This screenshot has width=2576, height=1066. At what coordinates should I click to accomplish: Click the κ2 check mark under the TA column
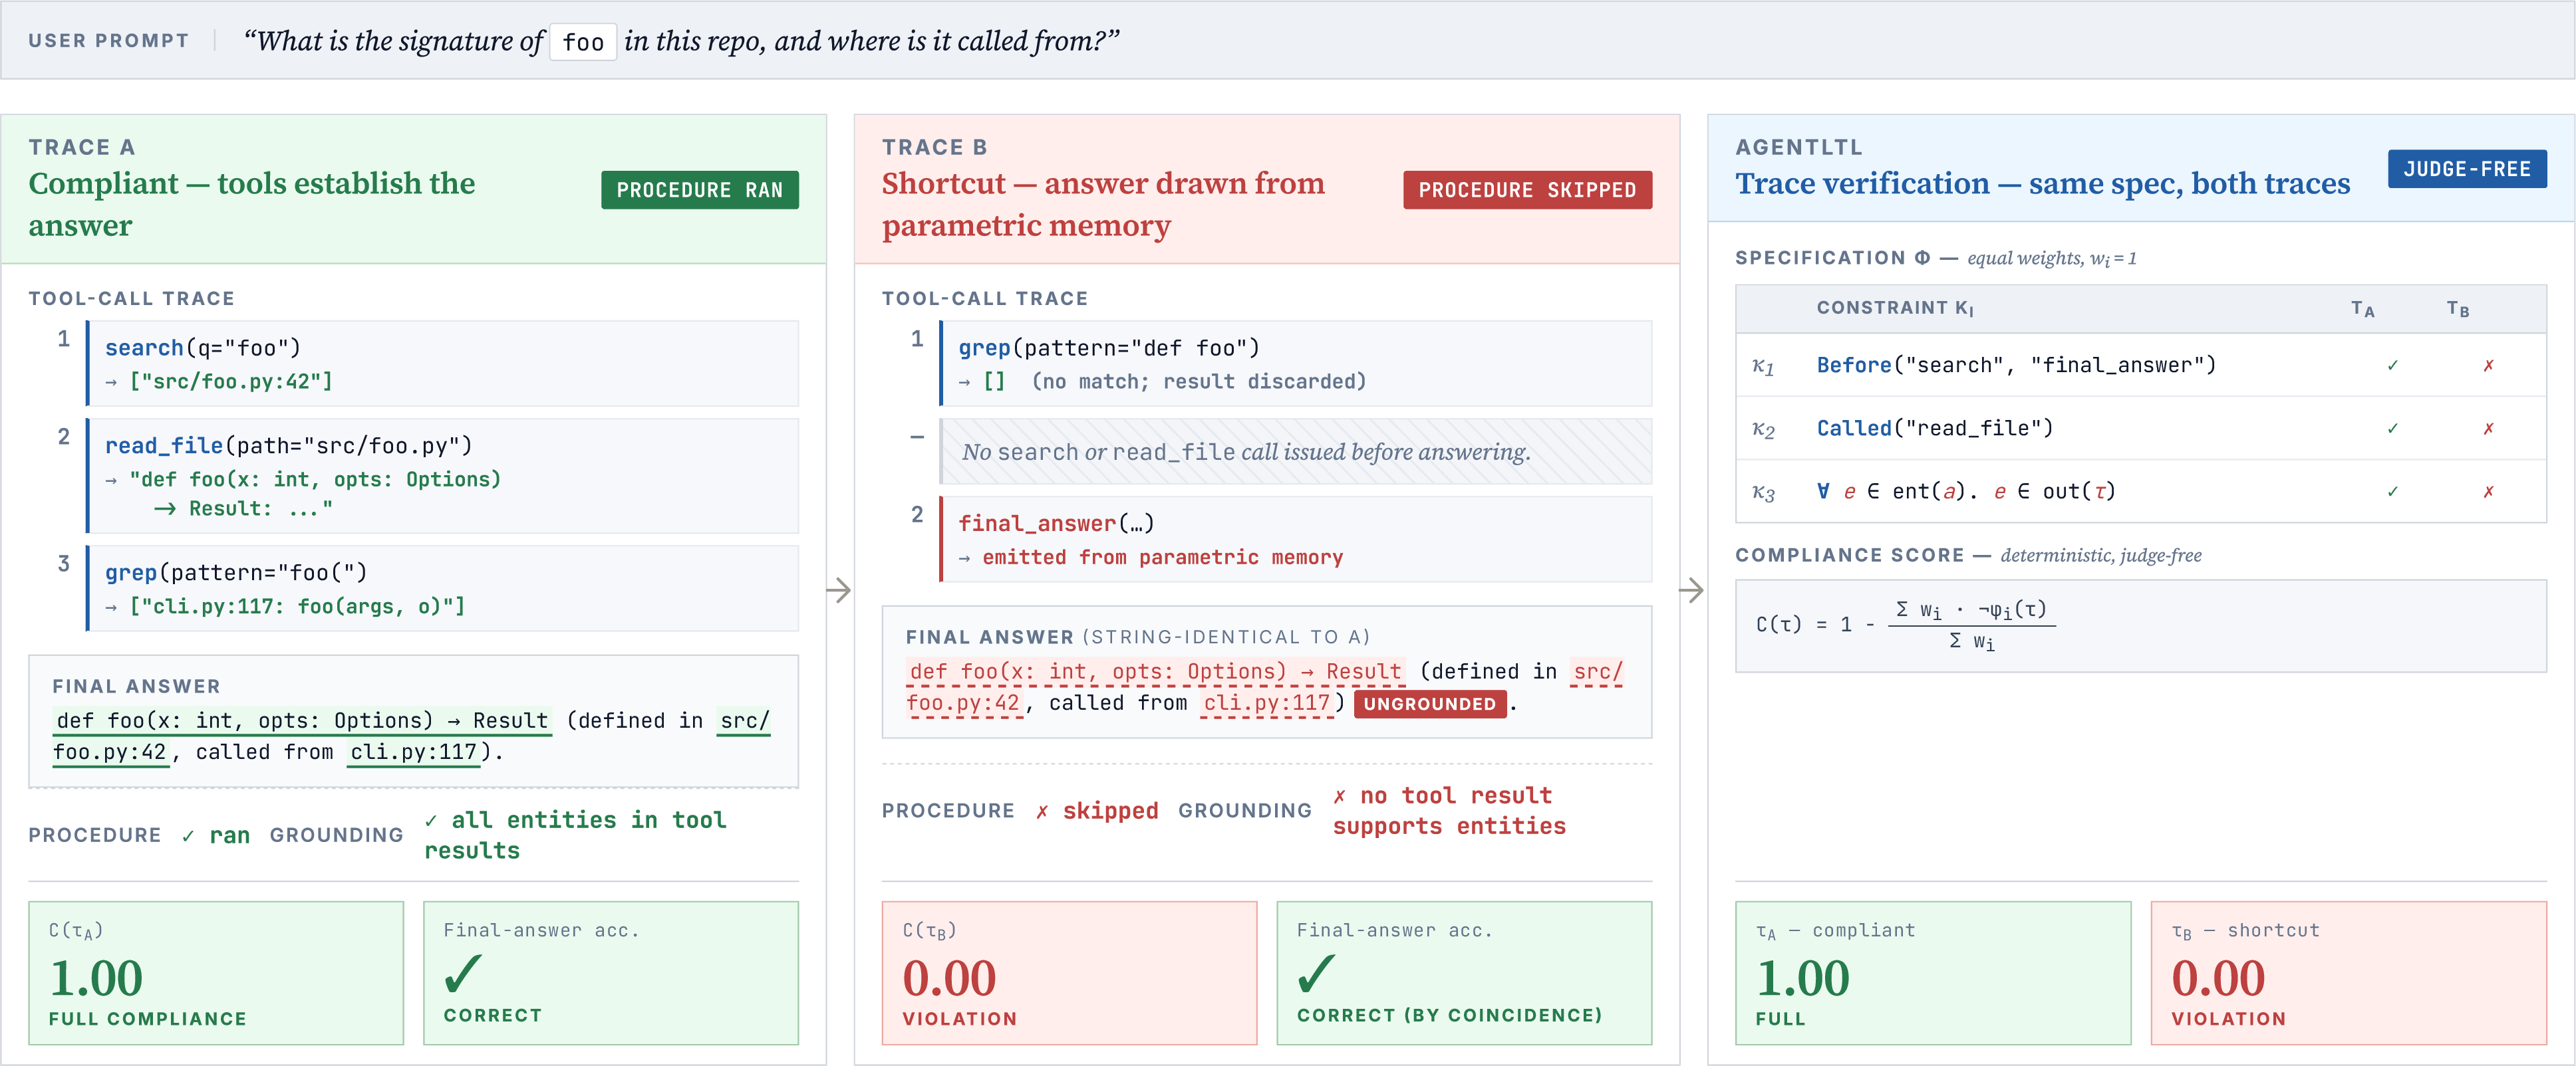pos(2392,429)
